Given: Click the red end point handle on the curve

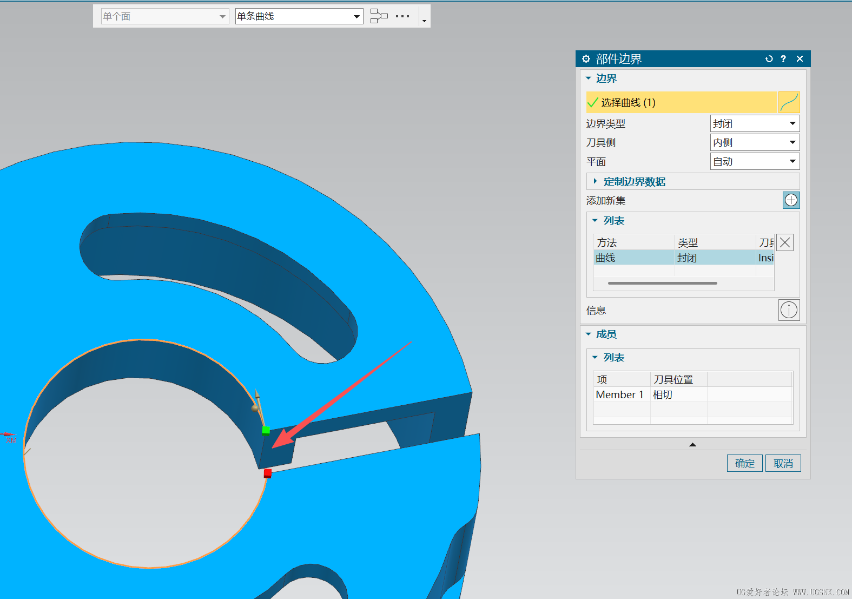Looking at the screenshot, I should 267,473.
